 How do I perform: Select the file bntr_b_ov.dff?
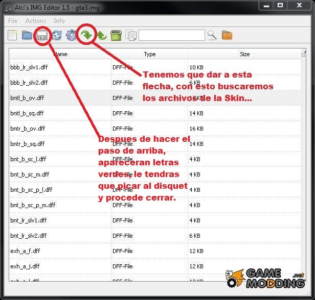(x=28, y=129)
